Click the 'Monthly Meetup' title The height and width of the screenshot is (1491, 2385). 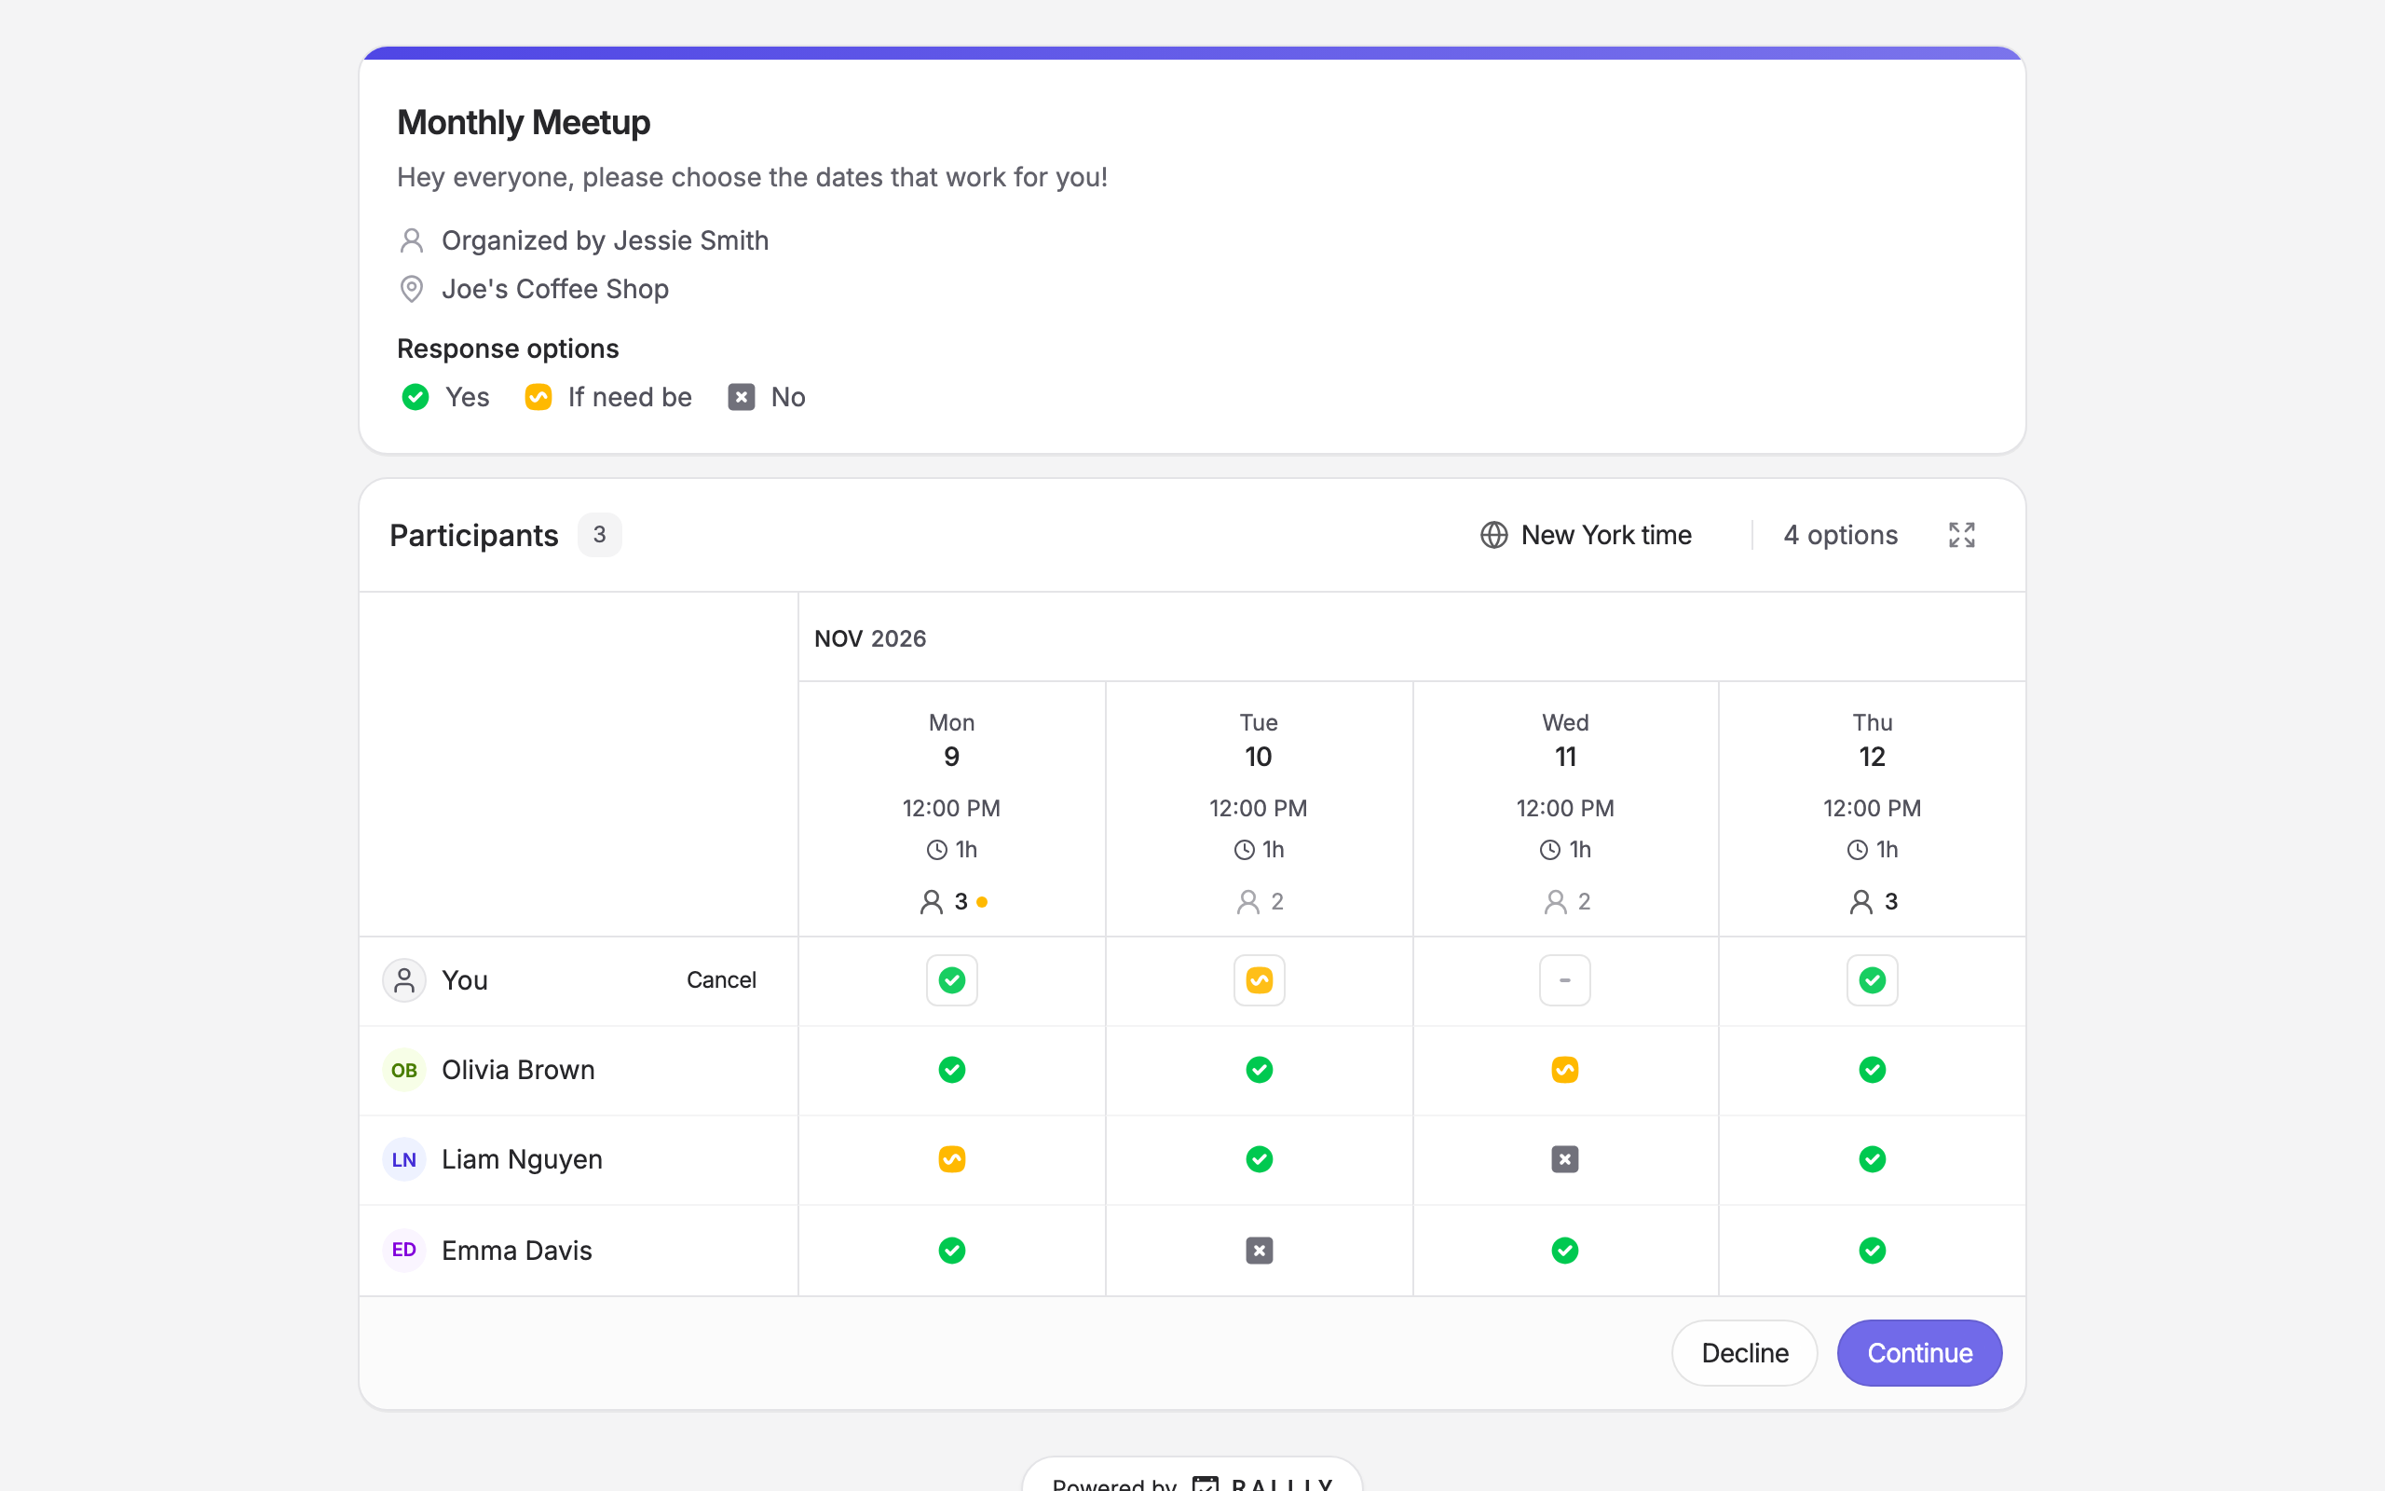coord(524,122)
